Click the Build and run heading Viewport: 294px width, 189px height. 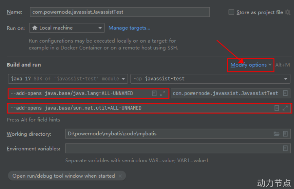point(24,65)
